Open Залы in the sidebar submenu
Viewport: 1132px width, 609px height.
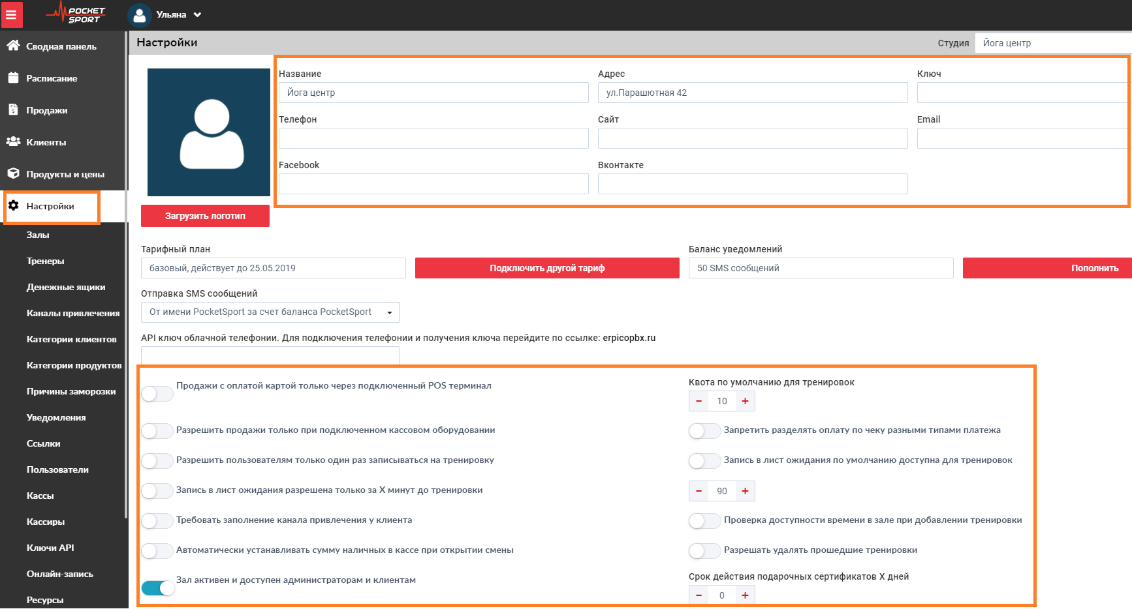coord(38,235)
